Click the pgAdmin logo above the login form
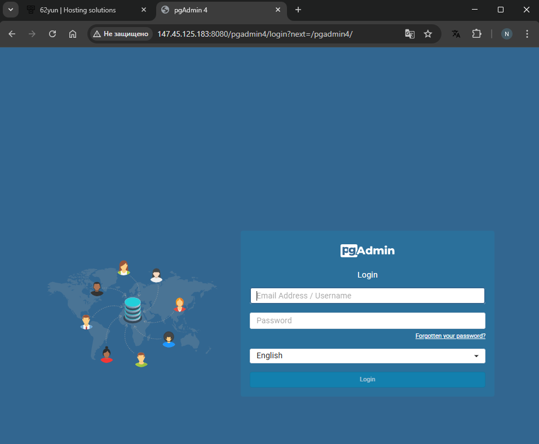 tap(367, 250)
